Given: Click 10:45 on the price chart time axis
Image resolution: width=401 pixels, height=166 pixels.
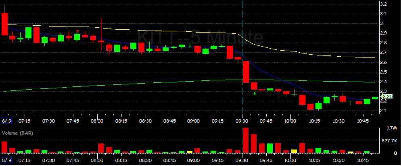Looking at the screenshot, I should coord(363,121).
